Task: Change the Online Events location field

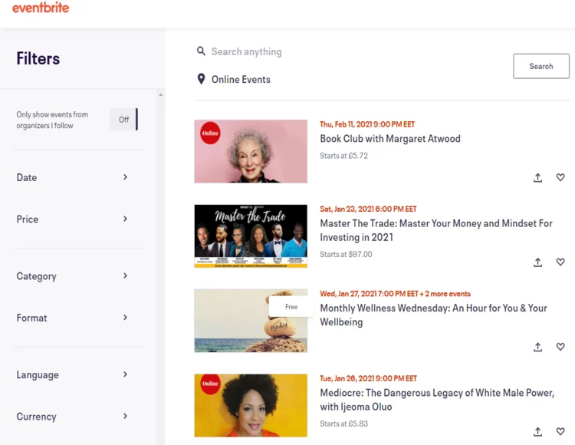Action: (241, 79)
